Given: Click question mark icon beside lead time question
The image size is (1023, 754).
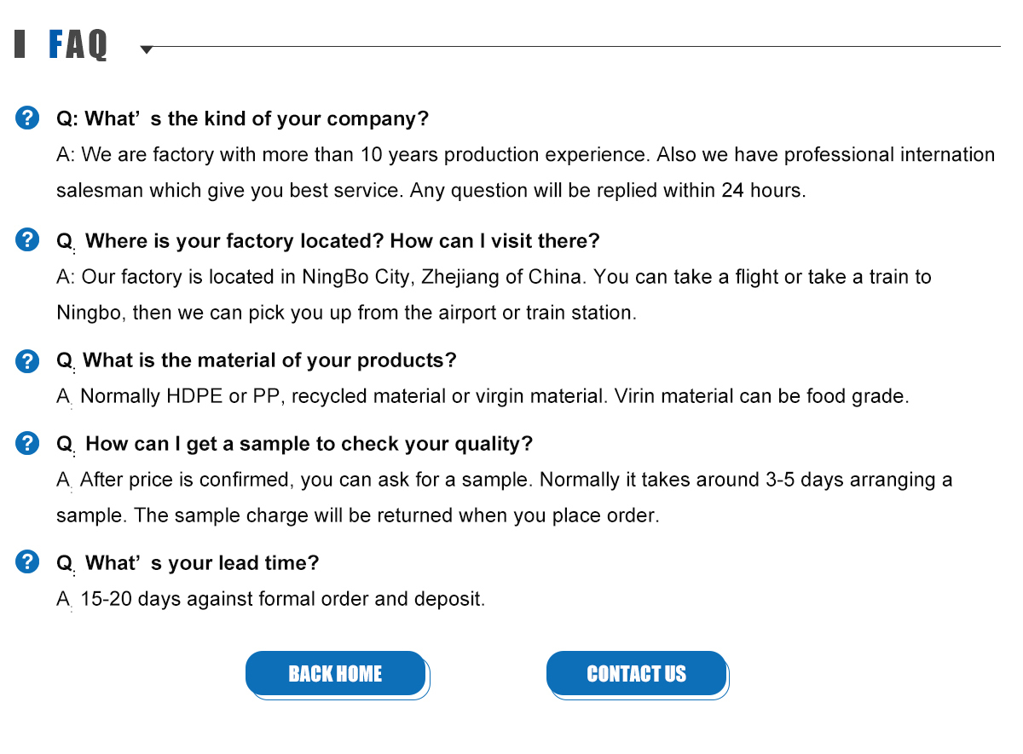Looking at the screenshot, I should click(27, 561).
